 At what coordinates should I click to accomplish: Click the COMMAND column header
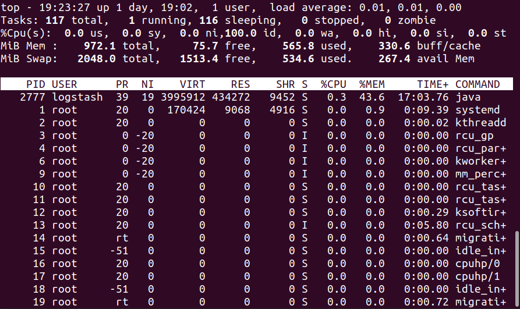pyautogui.click(x=477, y=84)
